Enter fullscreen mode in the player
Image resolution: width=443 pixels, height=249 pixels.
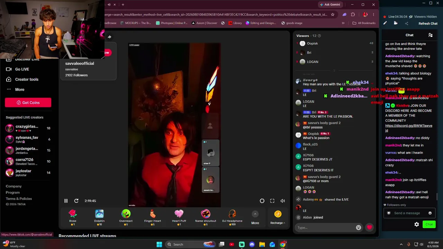coord(272,201)
